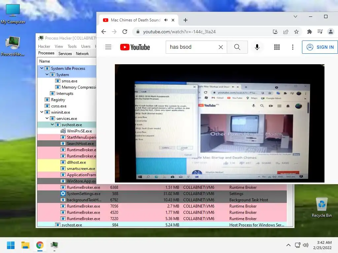
Task: Search with voice microphone icon
Action: tap(257, 47)
